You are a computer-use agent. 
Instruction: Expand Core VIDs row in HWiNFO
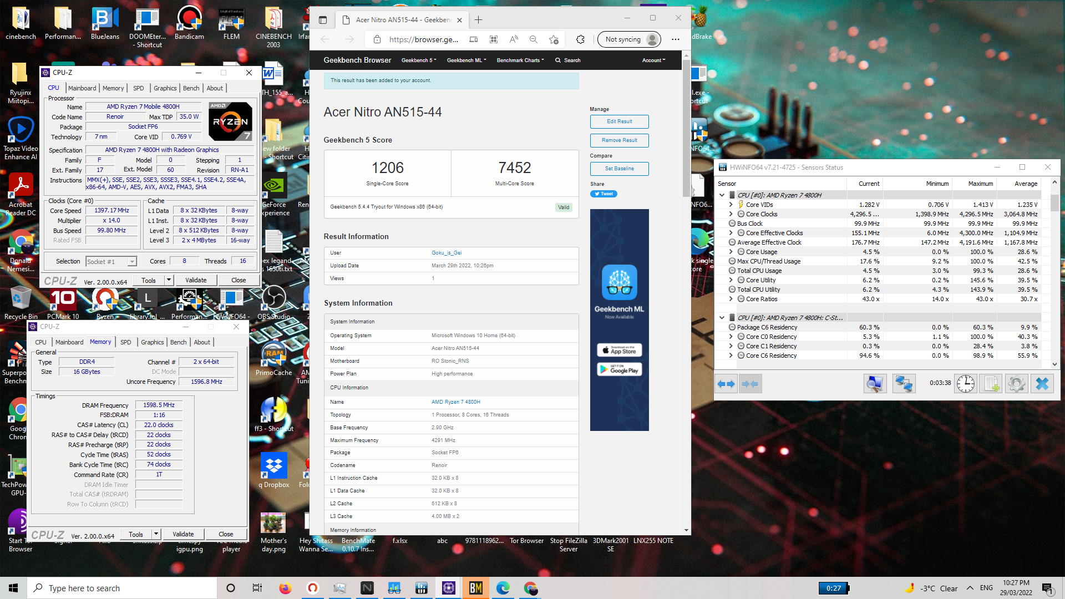point(731,205)
